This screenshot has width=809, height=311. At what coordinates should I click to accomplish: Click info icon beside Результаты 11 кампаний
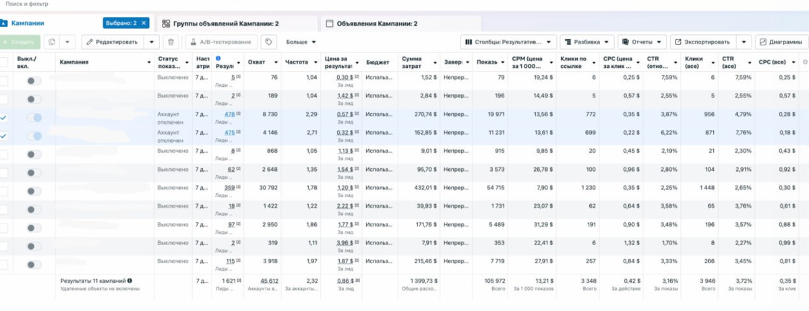point(129,280)
